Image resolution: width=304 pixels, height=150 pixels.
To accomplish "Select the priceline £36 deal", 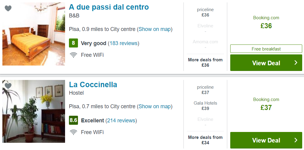I will pos(205,12).
